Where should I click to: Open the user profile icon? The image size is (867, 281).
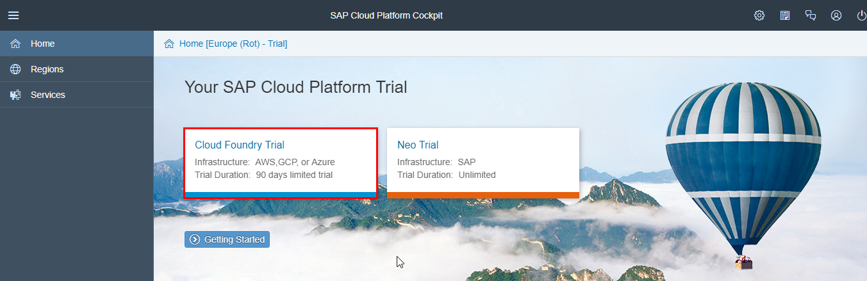point(836,15)
